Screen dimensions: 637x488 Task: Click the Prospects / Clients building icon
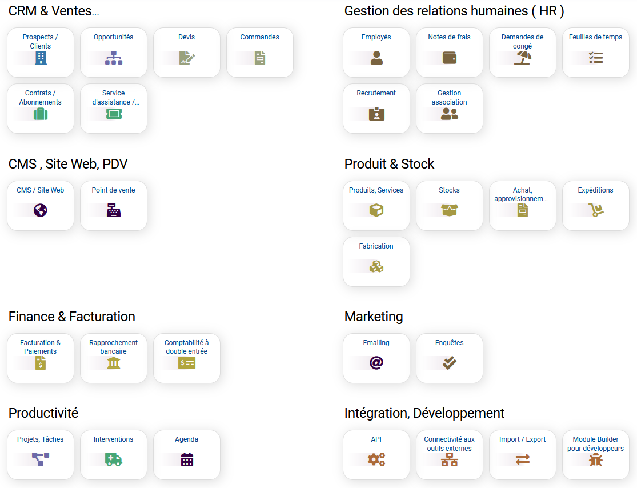[41, 58]
